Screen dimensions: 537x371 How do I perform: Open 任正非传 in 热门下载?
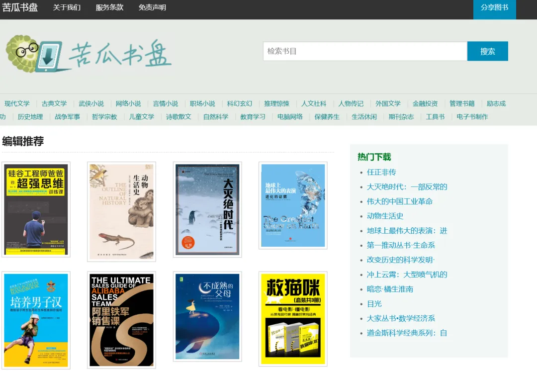coord(381,172)
